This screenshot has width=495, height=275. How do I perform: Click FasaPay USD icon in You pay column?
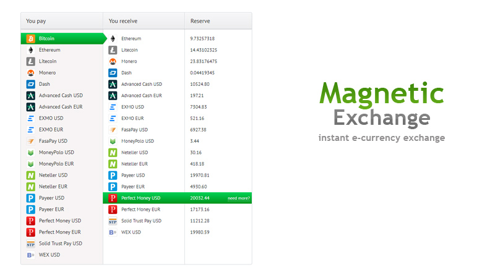click(x=30, y=141)
